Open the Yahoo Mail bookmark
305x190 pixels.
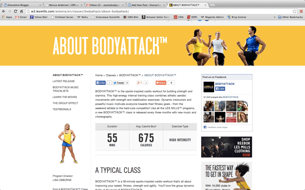(x=39, y=17)
